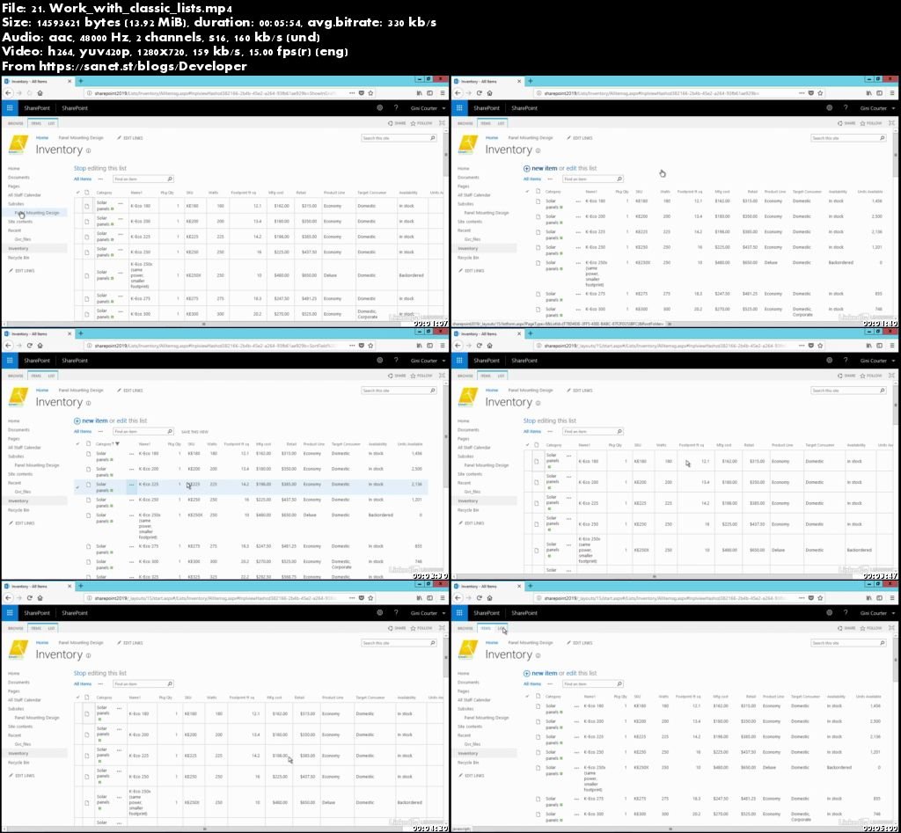Click the site logo in the 00:01:07 frame

click(x=18, y=144)
